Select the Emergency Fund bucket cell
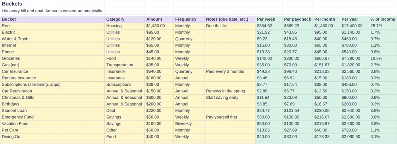This screenshot has height=144, width=397. 52,117
